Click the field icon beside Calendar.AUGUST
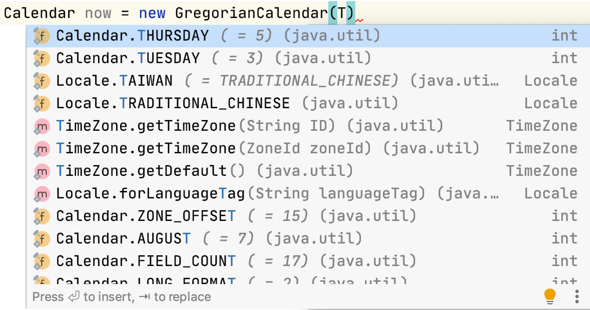 pos(42,239)
